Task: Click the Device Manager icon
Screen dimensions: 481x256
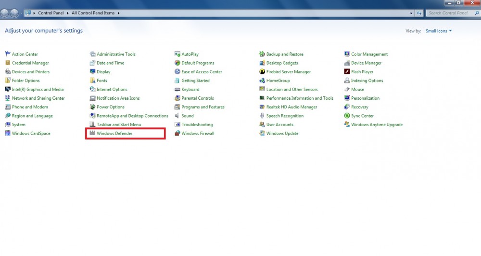Action: (347, 63)
